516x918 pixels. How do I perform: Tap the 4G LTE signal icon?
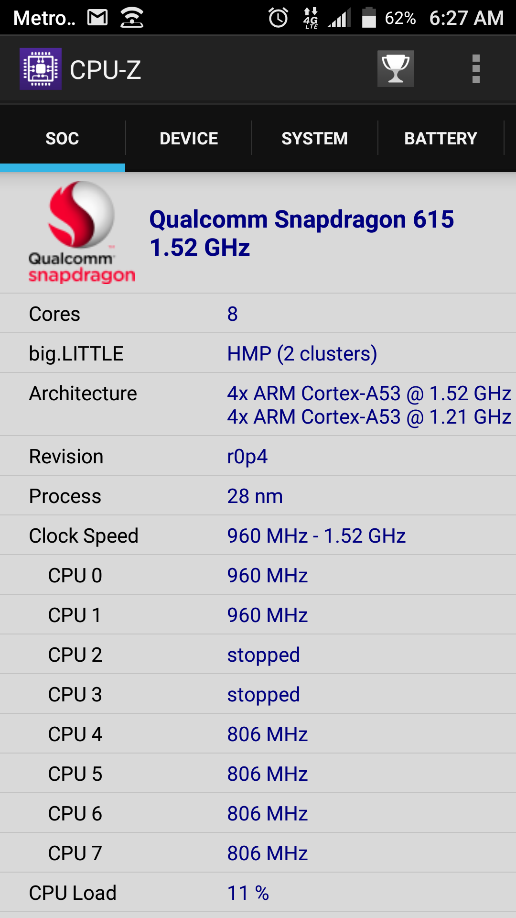311,18
